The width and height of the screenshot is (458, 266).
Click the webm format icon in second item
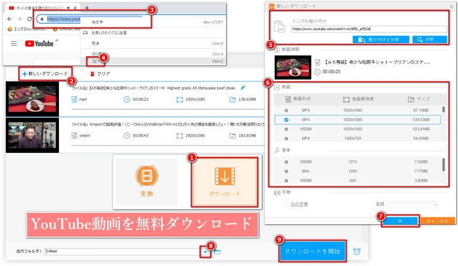click(x=75, y=136)
